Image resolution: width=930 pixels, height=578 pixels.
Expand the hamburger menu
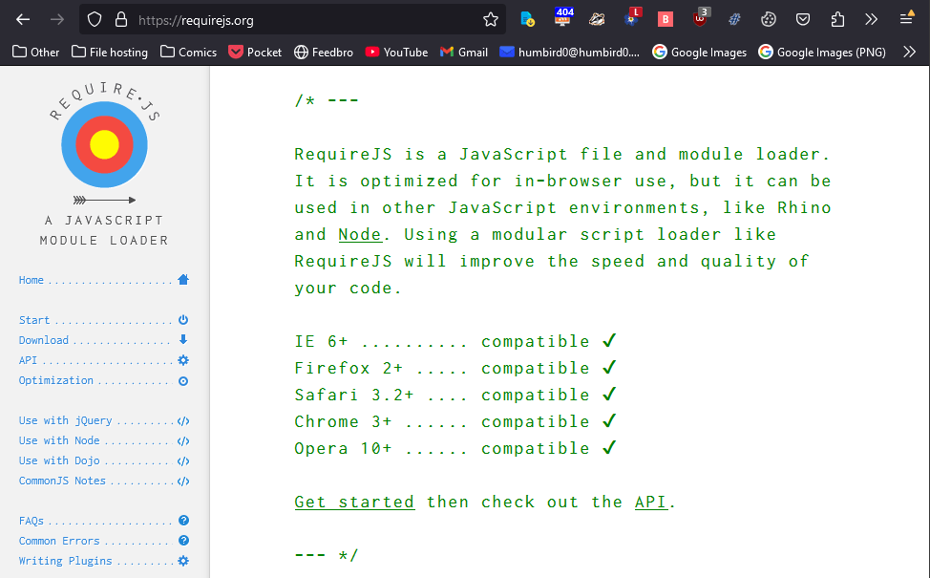tap(906, 18)
